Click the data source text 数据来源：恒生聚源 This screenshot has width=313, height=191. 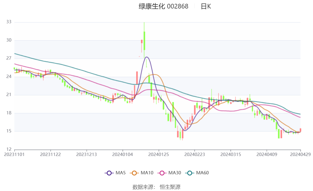click(x=156, y=187)
